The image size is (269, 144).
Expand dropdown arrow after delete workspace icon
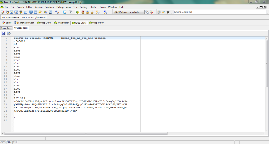pyautogui.click(x=155, y=13)
